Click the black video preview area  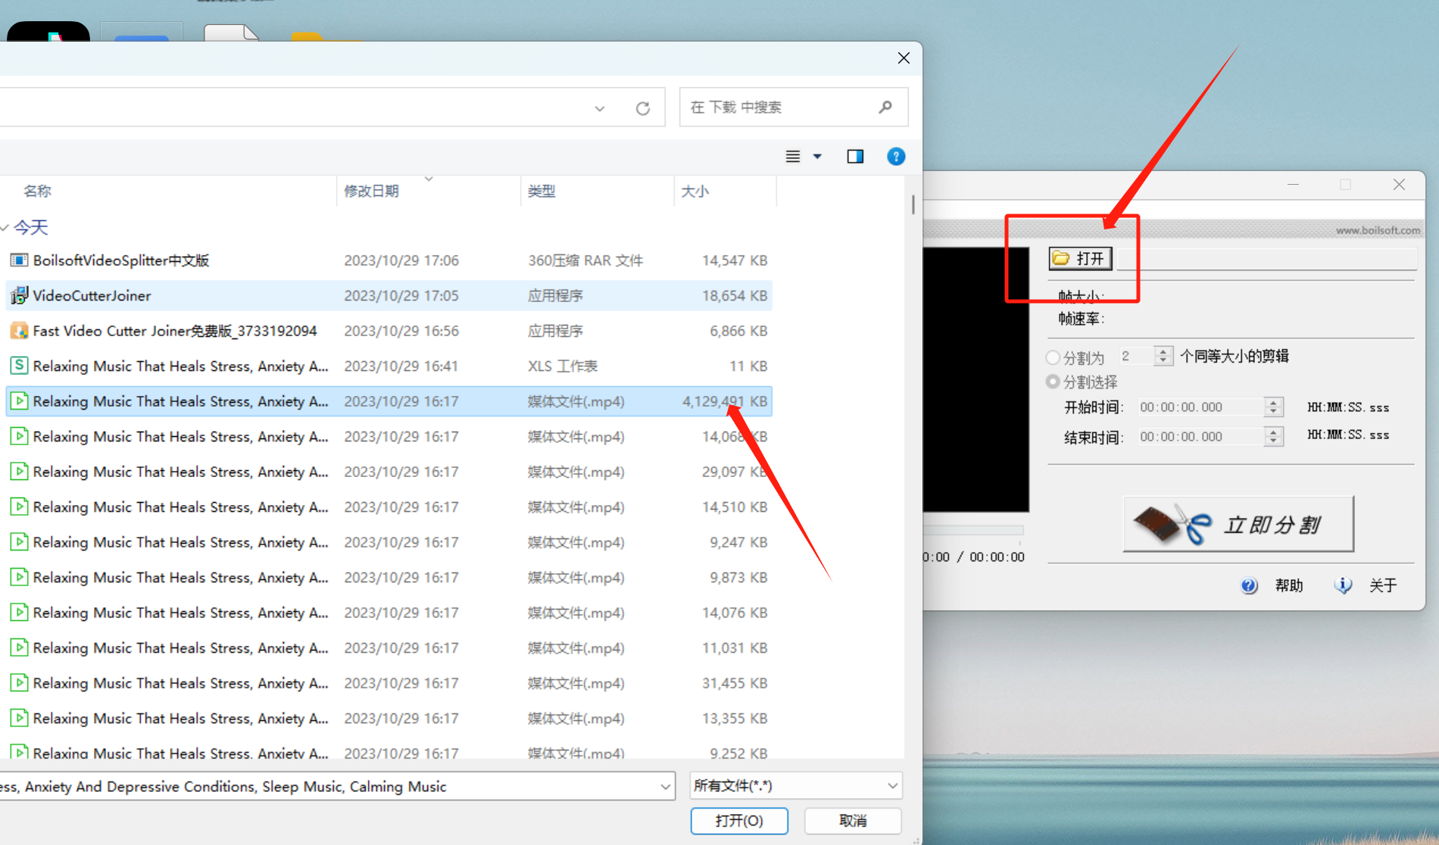click(975, 379)
